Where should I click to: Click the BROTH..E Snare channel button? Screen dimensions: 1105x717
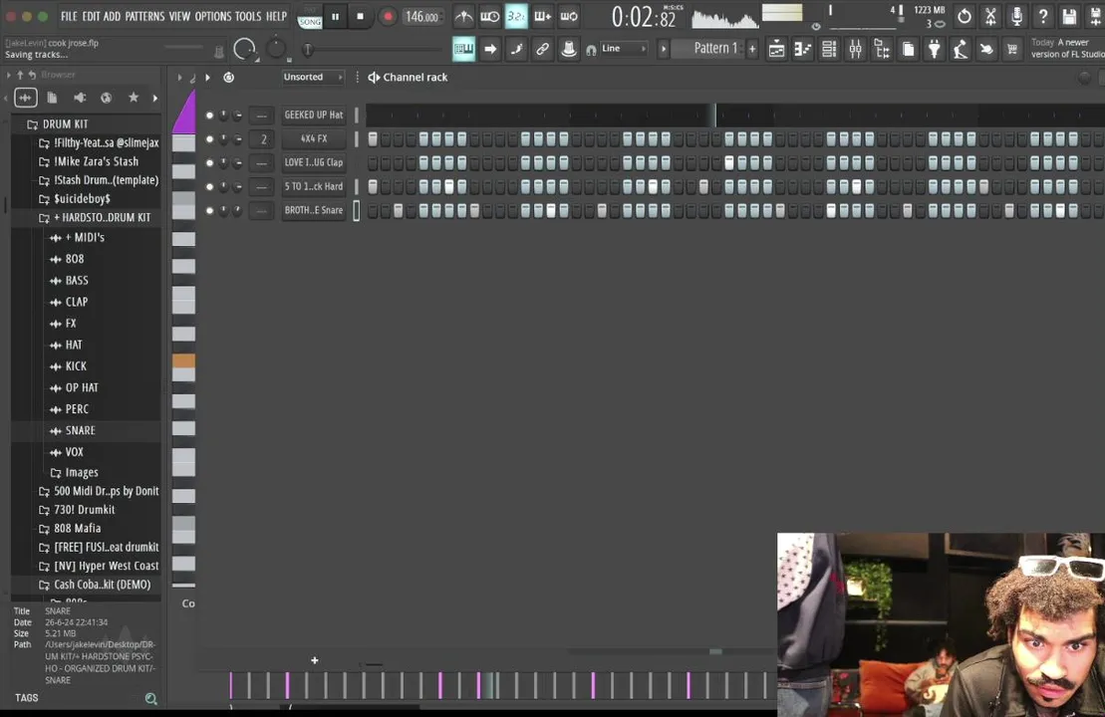coord(314,210)
